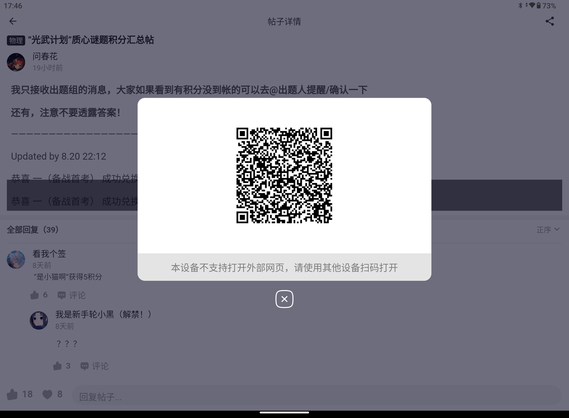Viewport: 569px width, 418px height.
Task: Tap the QR code image
Action: (x=284, y=175)
